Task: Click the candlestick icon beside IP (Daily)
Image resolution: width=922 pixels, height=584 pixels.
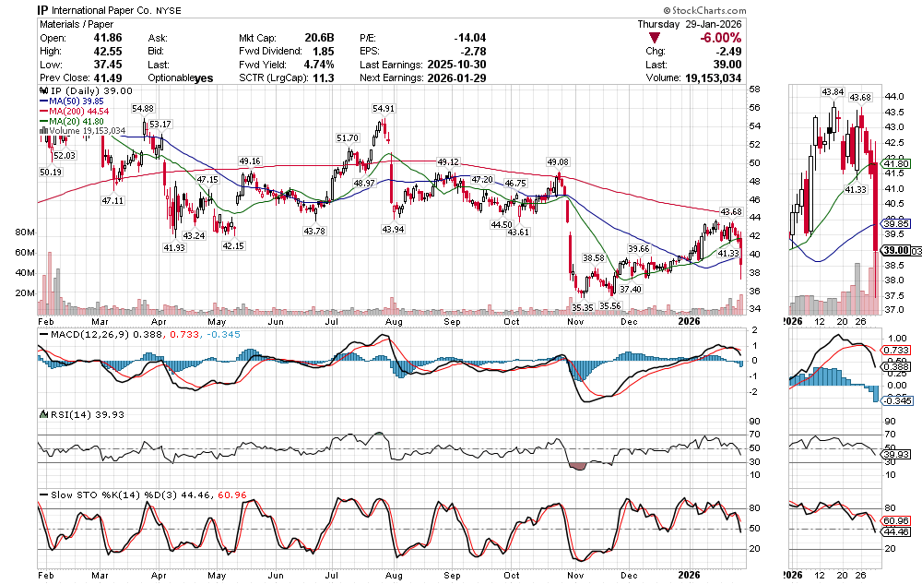Action: [x=41, y=91]
